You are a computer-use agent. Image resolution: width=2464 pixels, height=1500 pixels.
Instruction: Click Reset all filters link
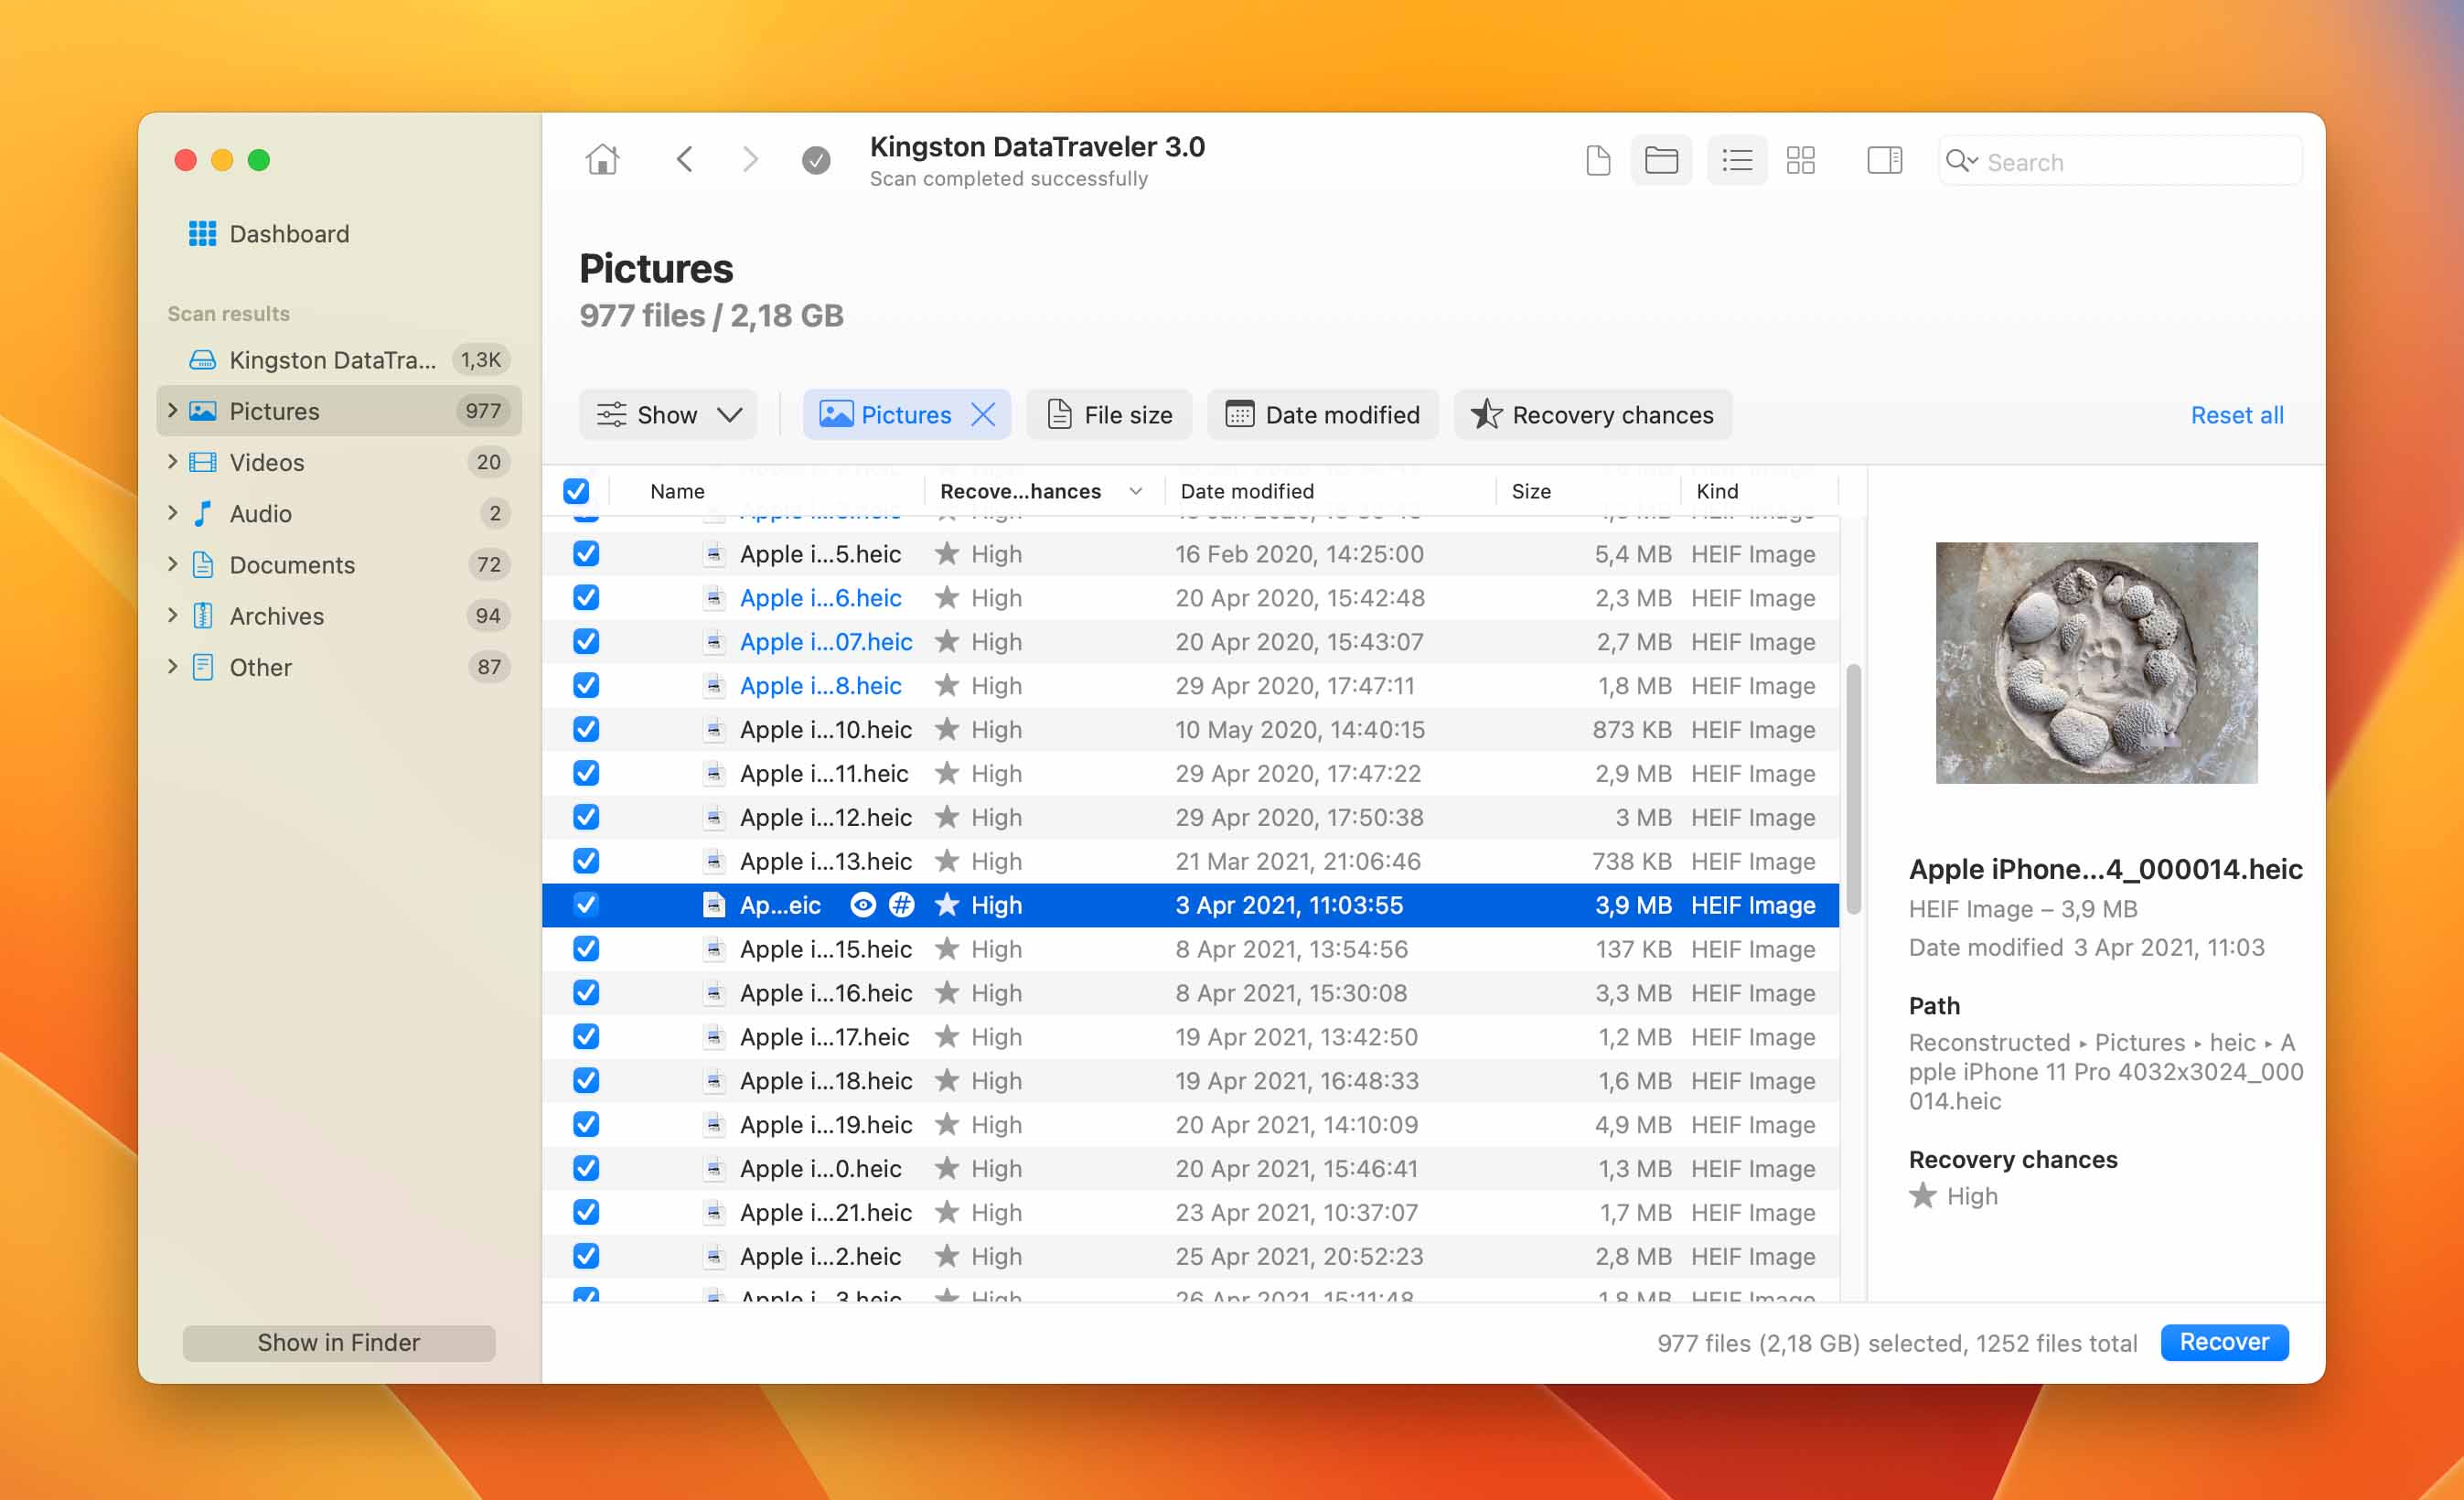coord(2235,413)
